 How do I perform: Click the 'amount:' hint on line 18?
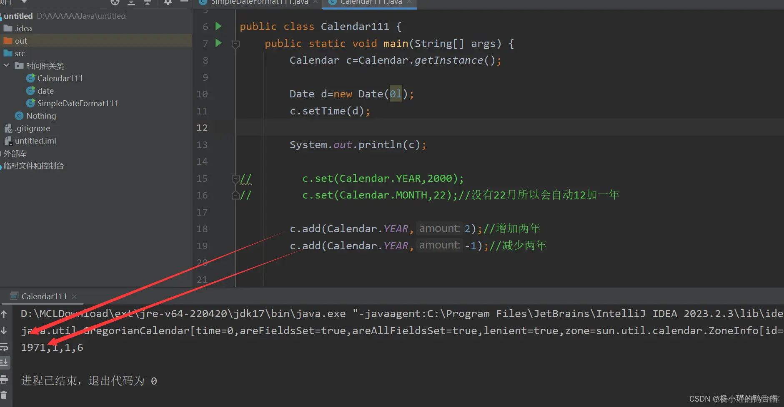[x=439, y=228]
